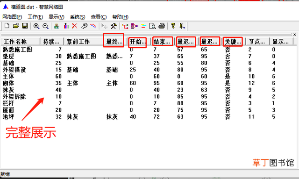
Task: Click the red network nodes diagram icon
Action: (125, 26)
